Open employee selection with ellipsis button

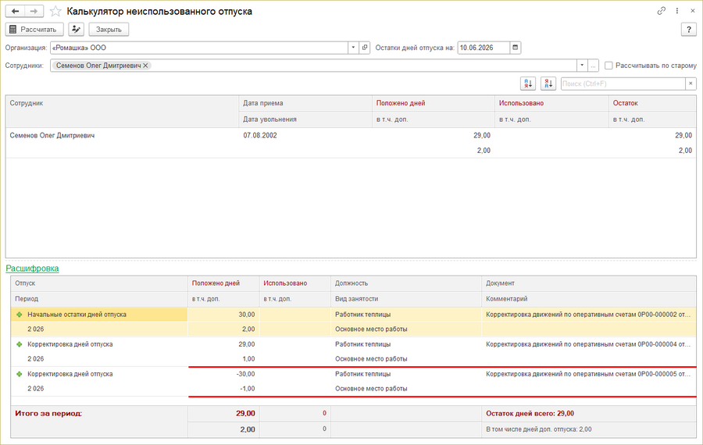(593, 66)
